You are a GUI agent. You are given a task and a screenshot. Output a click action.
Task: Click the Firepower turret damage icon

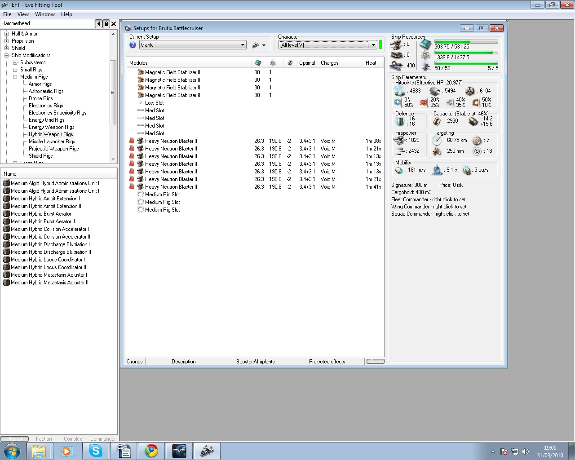pos(399,141)
